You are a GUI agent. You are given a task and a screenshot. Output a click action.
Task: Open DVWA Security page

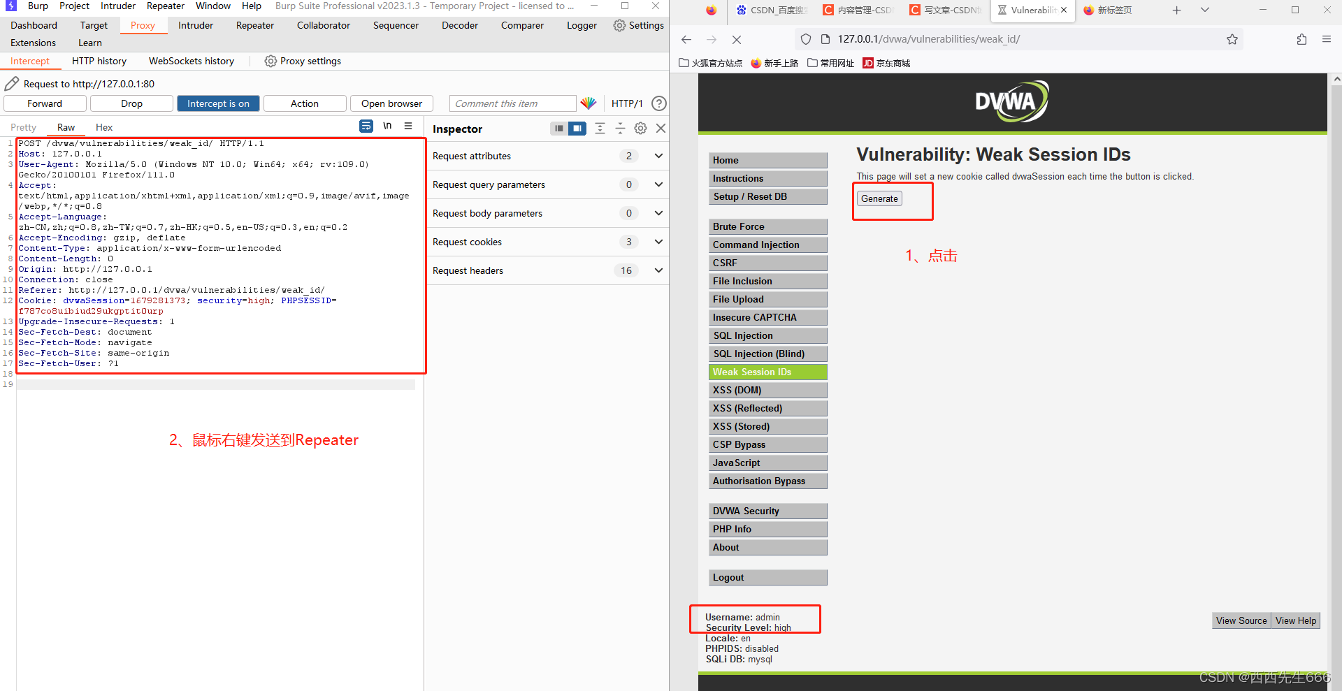pos(767,511)
